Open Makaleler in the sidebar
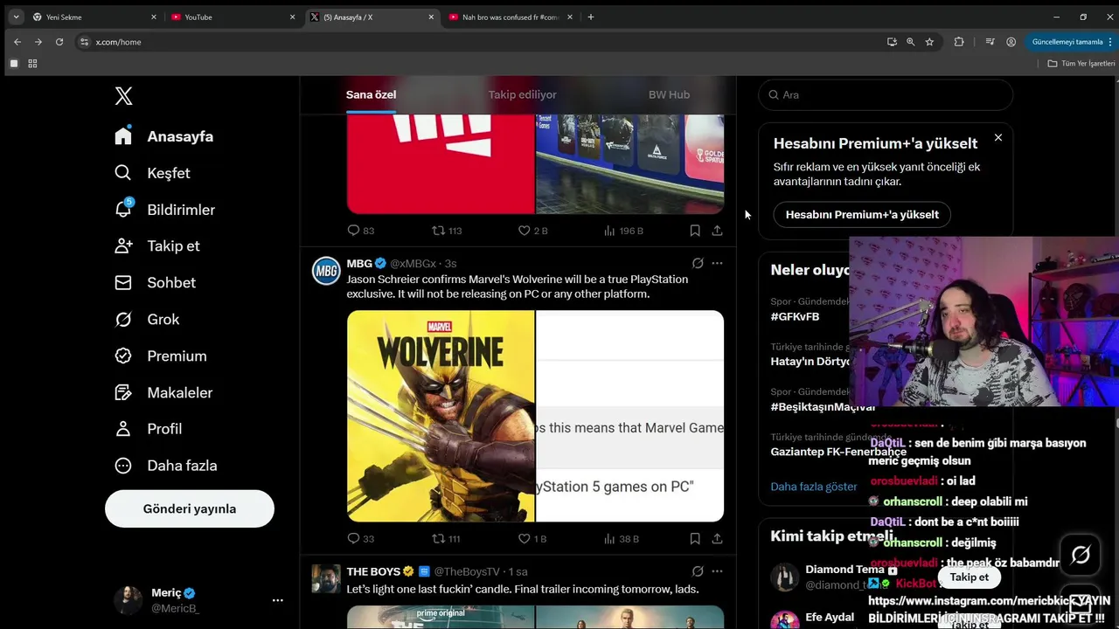The width and height of the screenshot is (1119, 629). [x=164, y=393]
